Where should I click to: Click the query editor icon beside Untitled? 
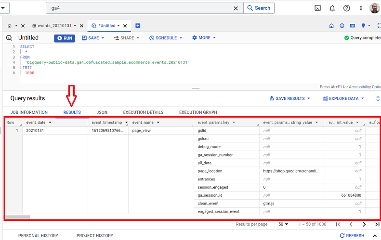tap(9, 38)
